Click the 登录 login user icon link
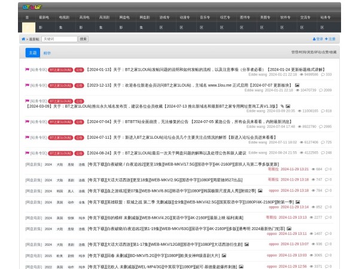Viewport: 359px width, 269px height. (x=319, y=39)
